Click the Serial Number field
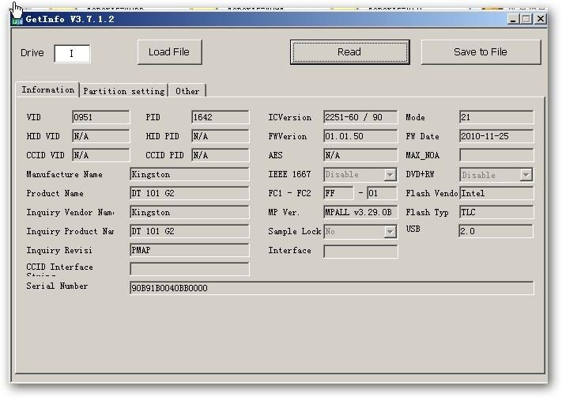Image resolution: width=562 pixels, height=398 pixels. [x=331, y=288]
